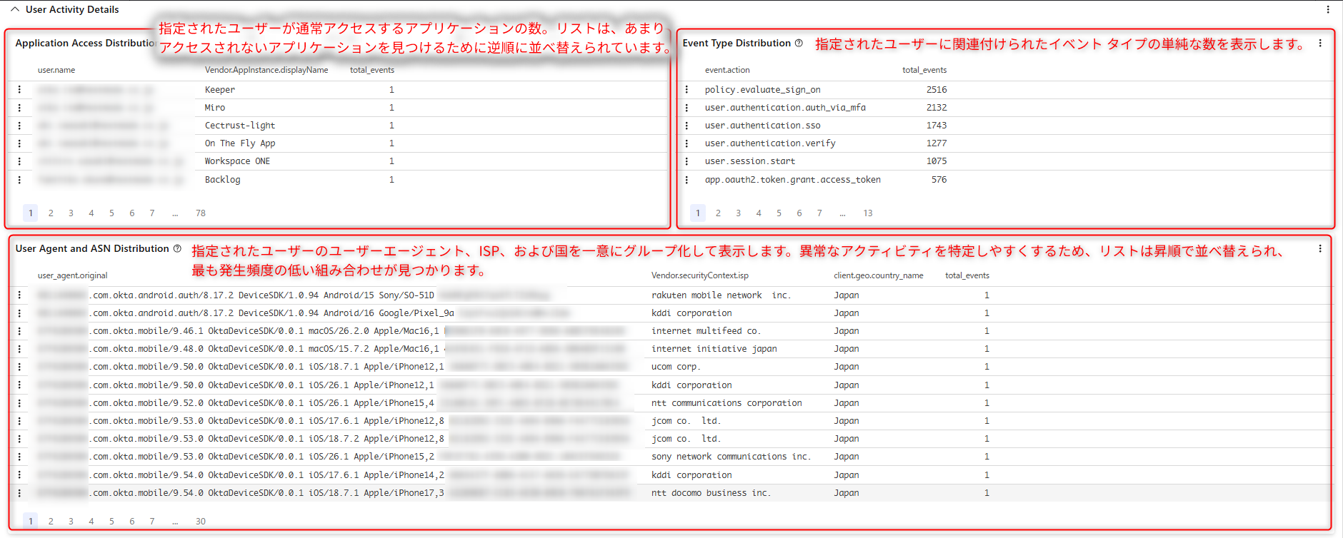Select the Keeper application cell

click(220, 90)
